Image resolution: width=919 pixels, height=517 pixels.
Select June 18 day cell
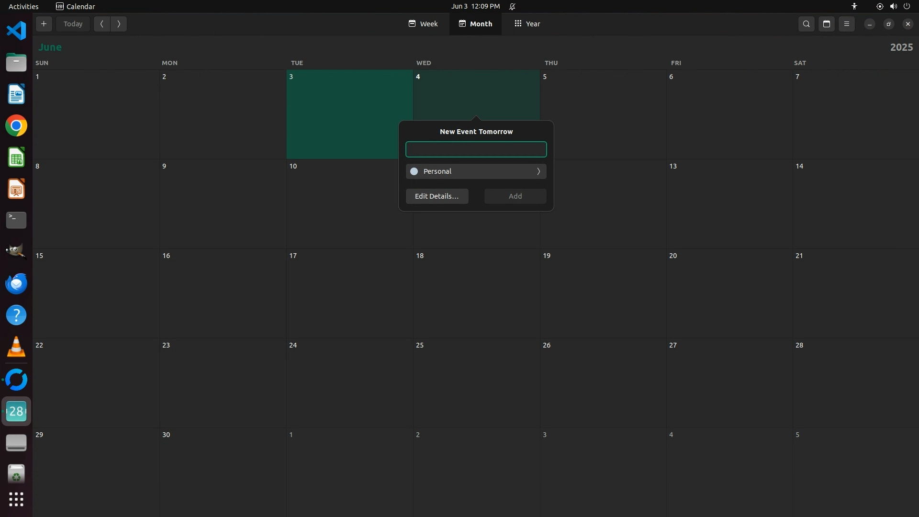(x=476, y=293)
